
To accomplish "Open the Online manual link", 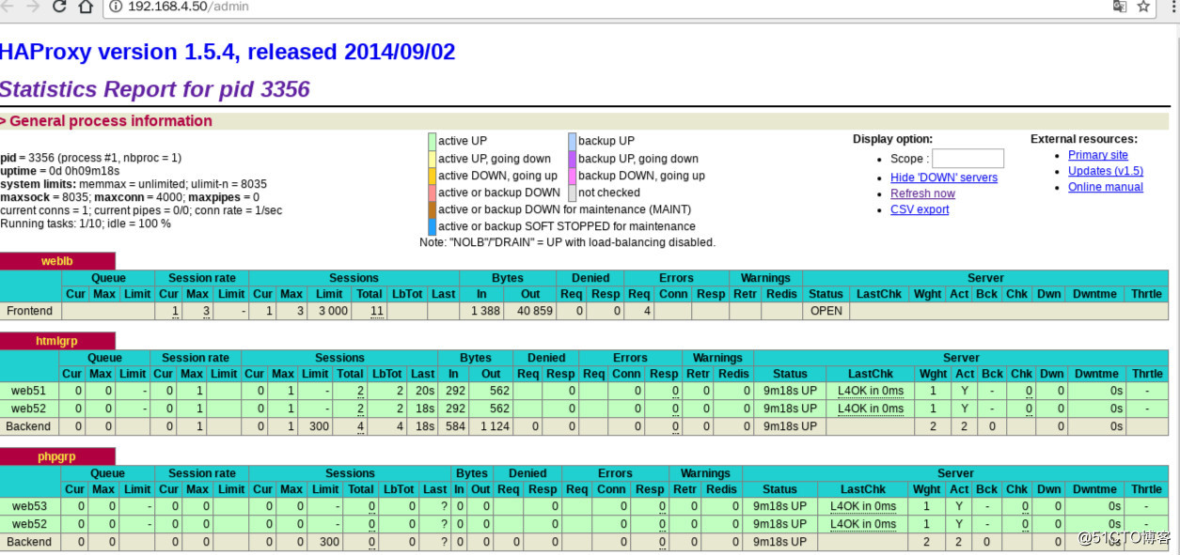I will [1105, 187].
